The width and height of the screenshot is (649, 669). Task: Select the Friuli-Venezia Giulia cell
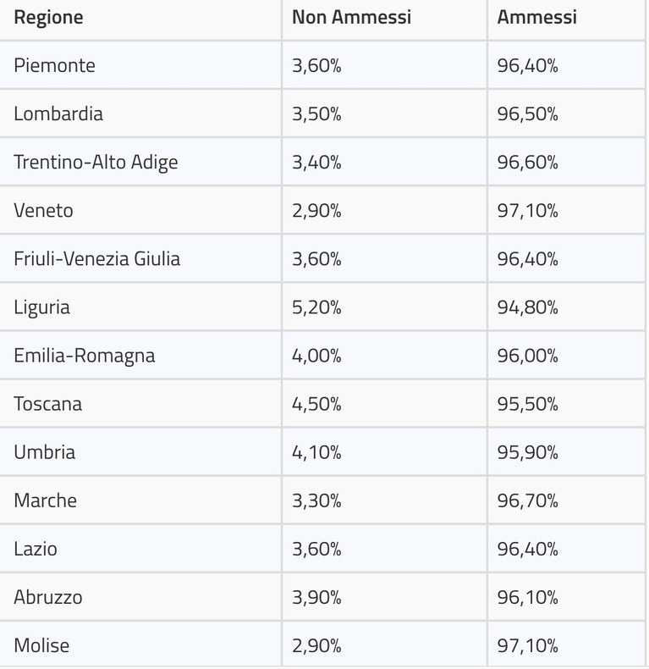point(96,259)
